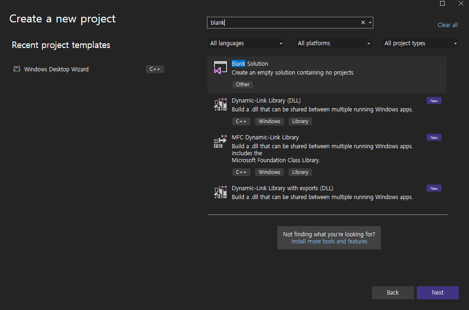This screenshot has width=469, height=310.
Task: Click 'Not finding what you're looking for?' text
Action: [x=329, y=234]
